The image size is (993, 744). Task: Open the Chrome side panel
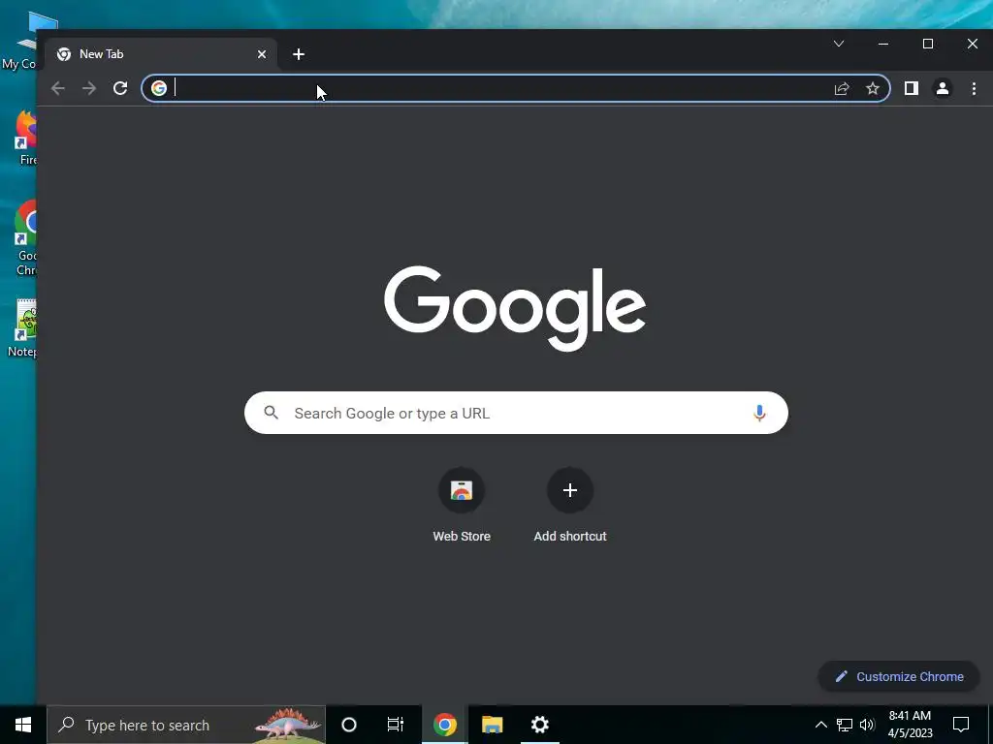pyautogui.click(x=912, y=88)
